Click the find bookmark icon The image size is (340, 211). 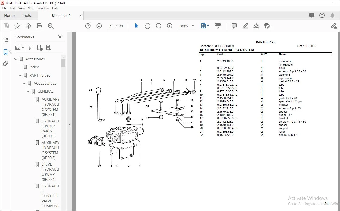pos(48,48)
